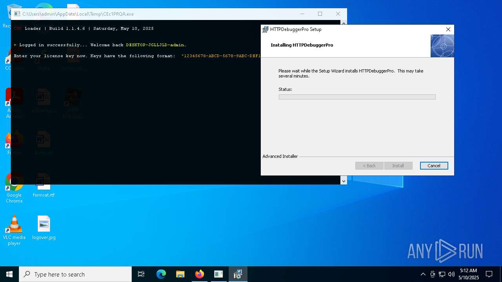The image size is (502, 282).
Task: Click the 'Logged in successfully' console line
Action: (100, 45)
